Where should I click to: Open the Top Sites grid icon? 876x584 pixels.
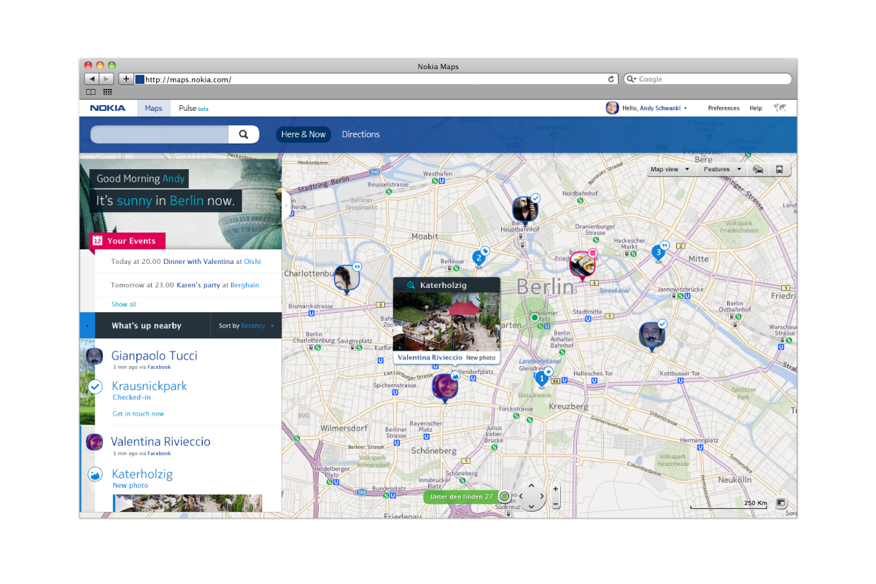pyautogui.click(x=108, y=92)
